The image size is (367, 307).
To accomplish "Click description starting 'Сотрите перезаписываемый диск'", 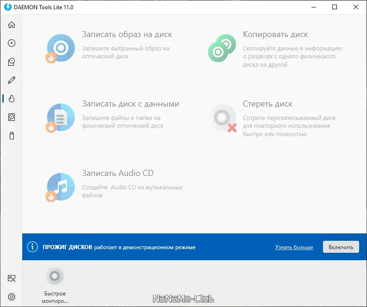I will (289, 126).
